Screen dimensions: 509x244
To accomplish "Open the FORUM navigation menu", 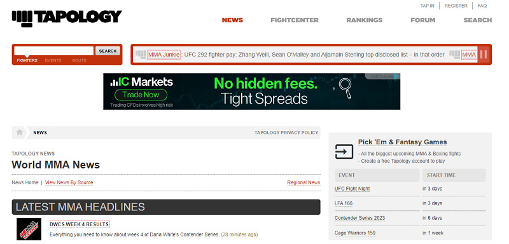I will (422, 20).
